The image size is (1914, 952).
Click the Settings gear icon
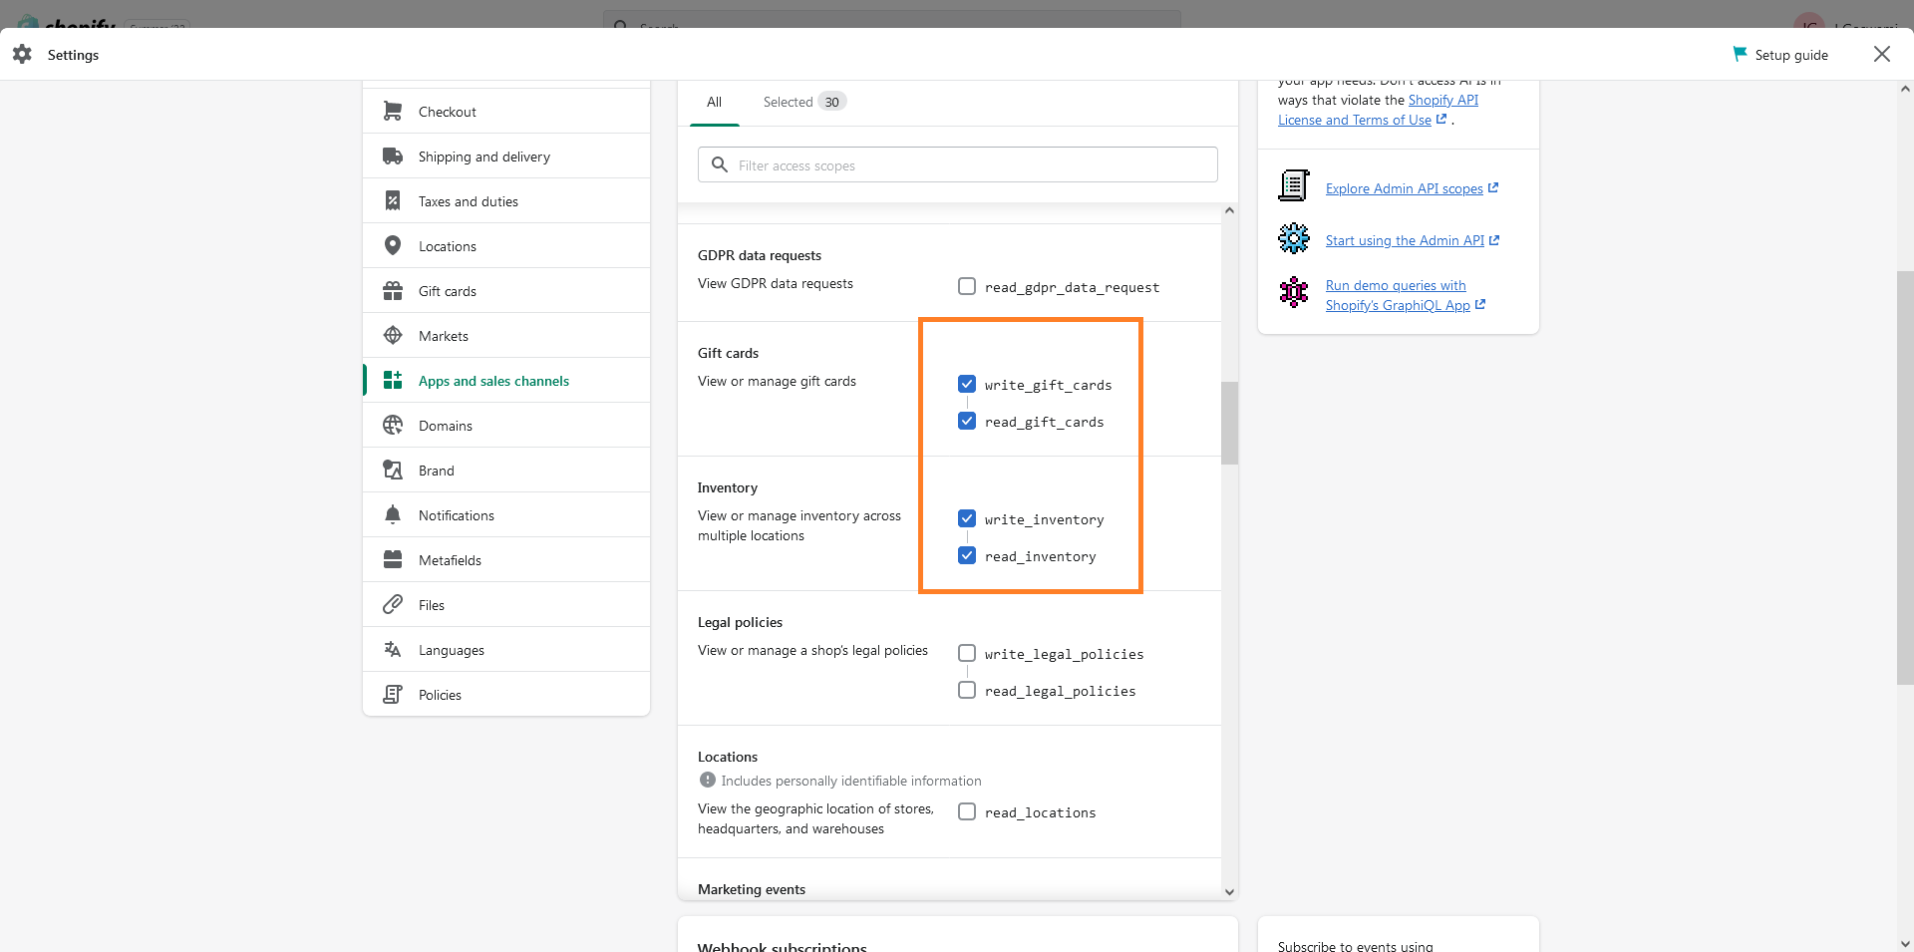[x=22, y=55]
